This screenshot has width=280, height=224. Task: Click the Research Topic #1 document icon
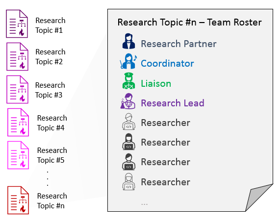(x=17, y=24)
